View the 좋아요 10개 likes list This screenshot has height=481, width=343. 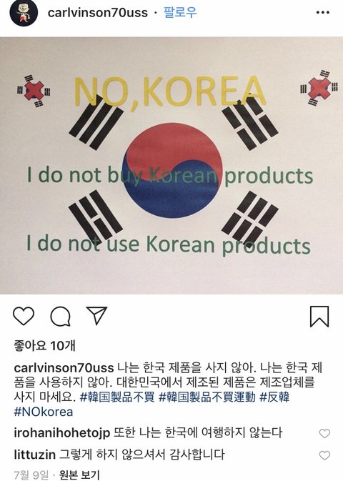(x=44, y=346)
